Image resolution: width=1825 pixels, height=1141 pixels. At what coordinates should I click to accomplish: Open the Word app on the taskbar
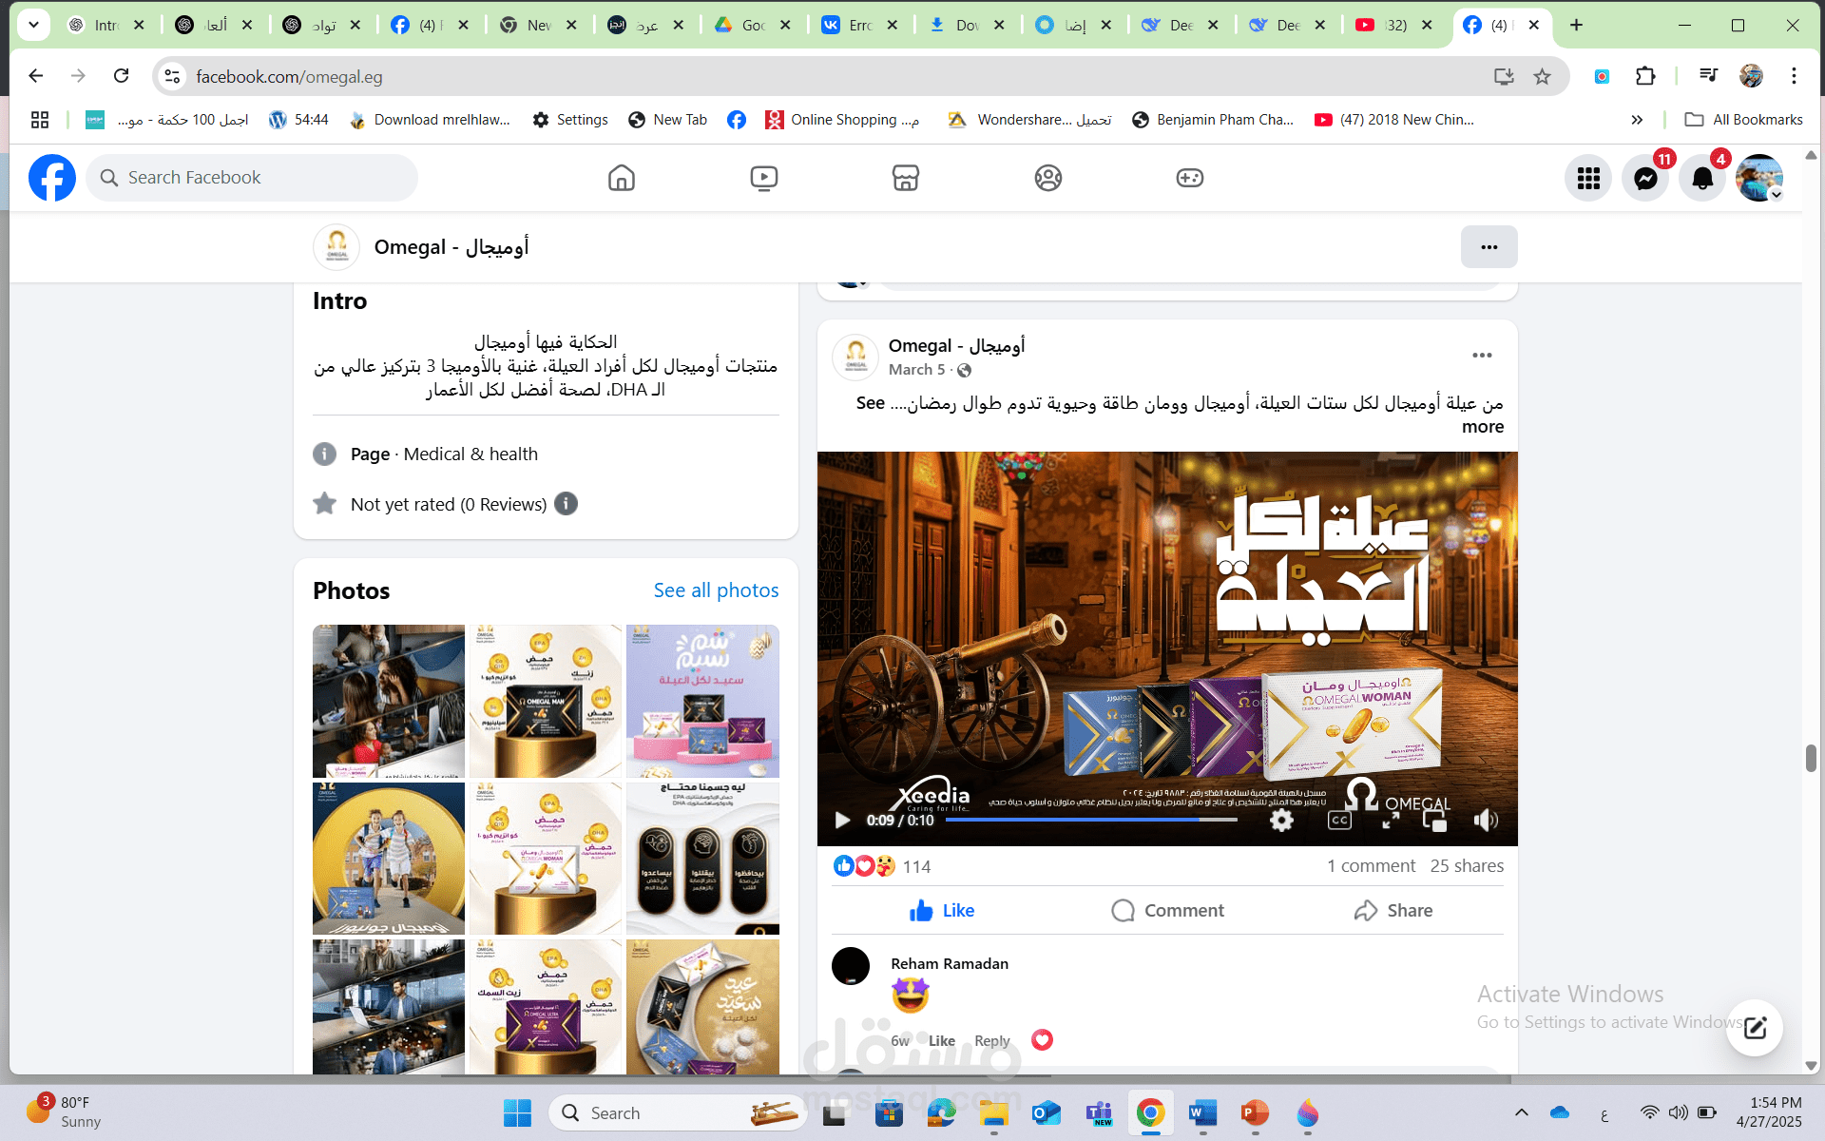click(1202, 1112)
